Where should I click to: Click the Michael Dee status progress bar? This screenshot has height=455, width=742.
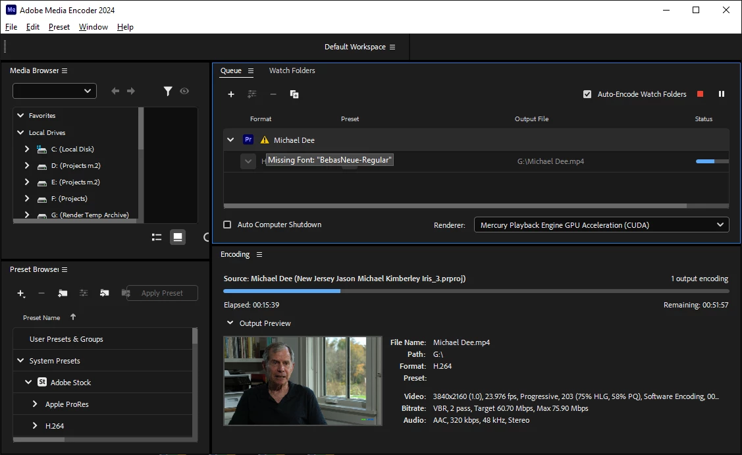tap(712, 161)
